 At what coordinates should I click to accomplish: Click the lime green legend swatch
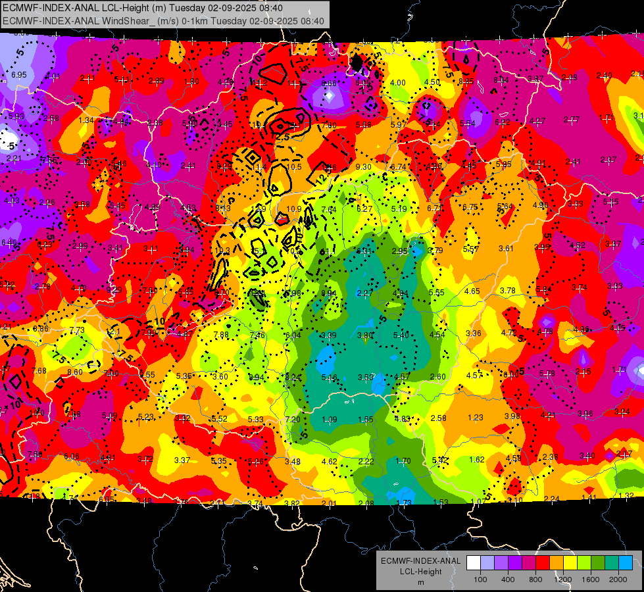click(x=583, y=563)
